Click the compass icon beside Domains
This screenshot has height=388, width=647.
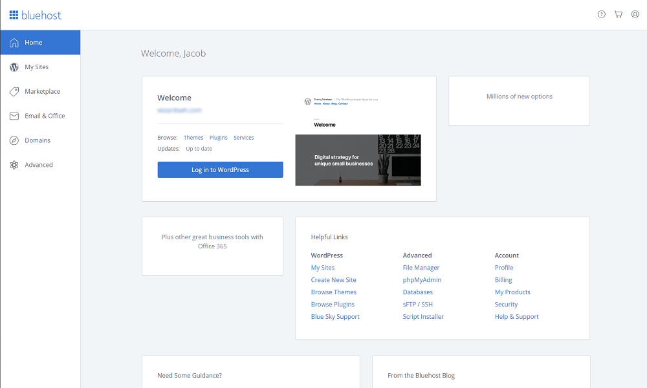(x=14, y=140)
